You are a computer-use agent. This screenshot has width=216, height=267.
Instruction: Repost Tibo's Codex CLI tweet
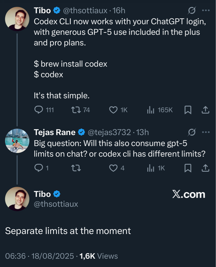pos(75,110)
